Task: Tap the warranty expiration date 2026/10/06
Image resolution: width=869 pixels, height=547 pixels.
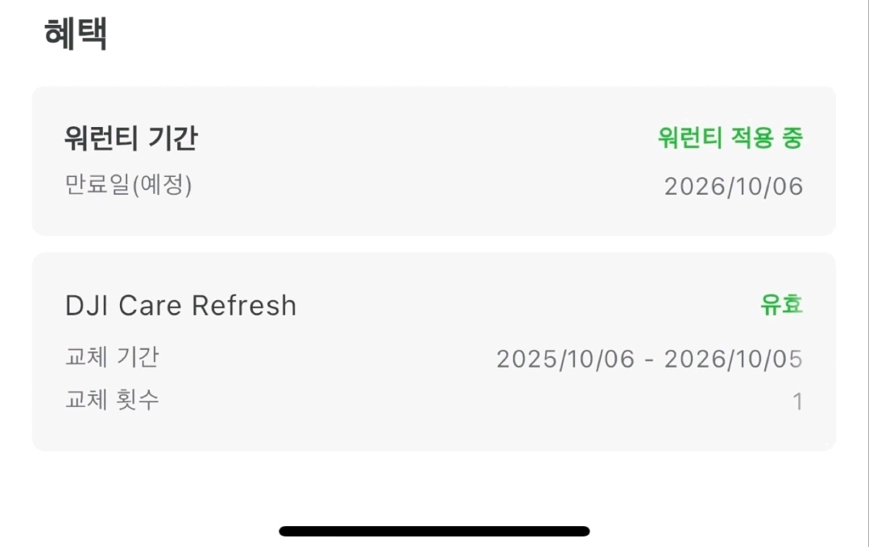Action: tap(732, 186)
